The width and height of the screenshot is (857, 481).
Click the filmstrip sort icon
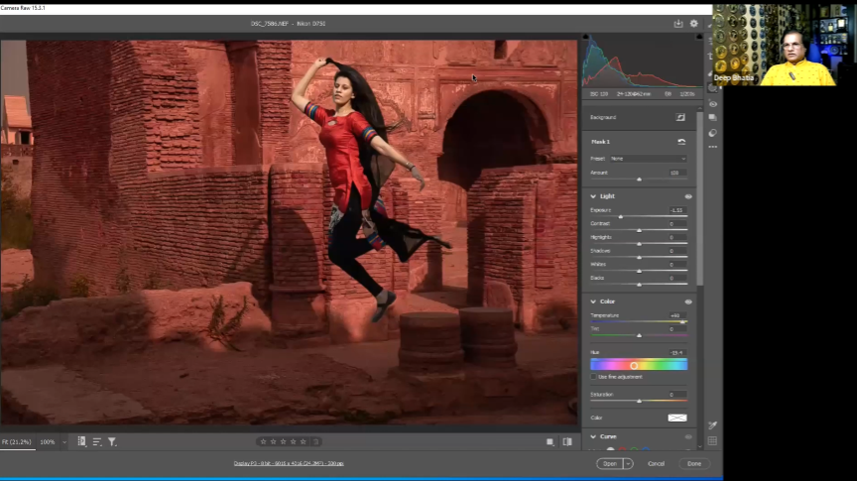click(97, 441)
